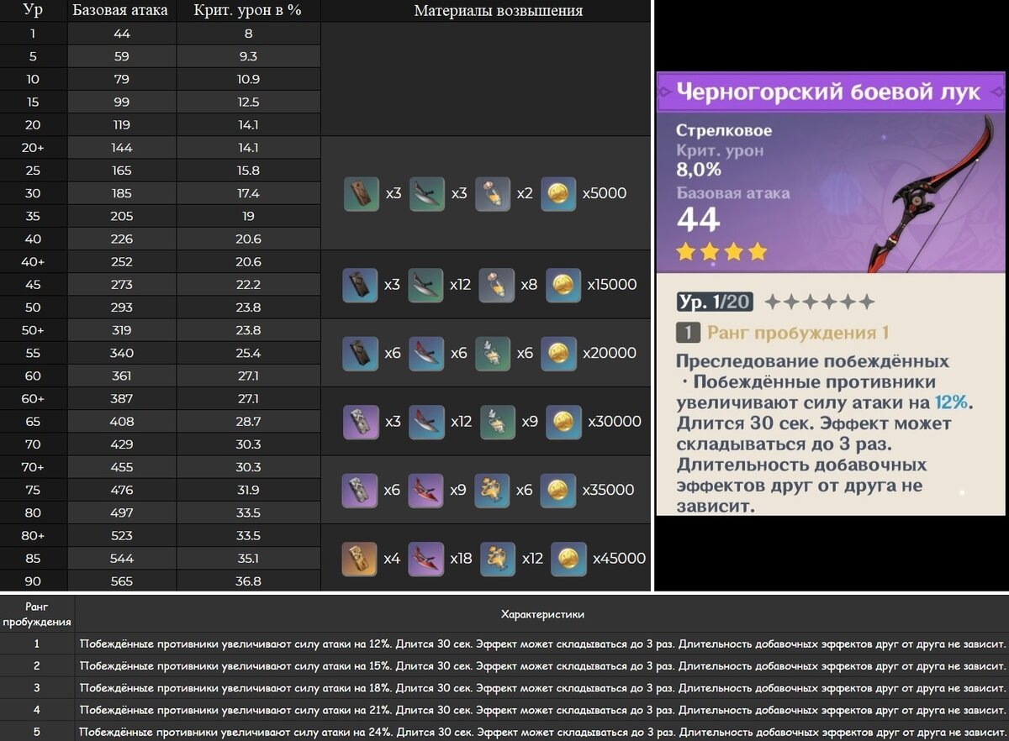The width and height of the screenshot is (1009, 741).
Task: Click the arrowhead icon beside x18
Action: click(425, 559)
